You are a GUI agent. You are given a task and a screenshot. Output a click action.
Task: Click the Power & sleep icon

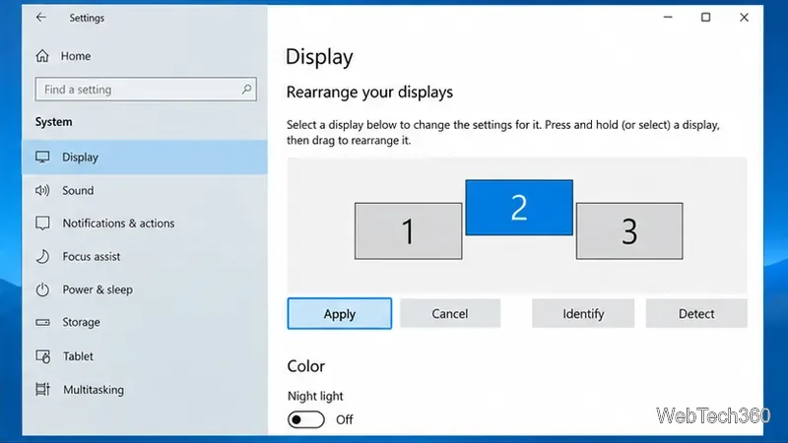click(x=42, y=289)
